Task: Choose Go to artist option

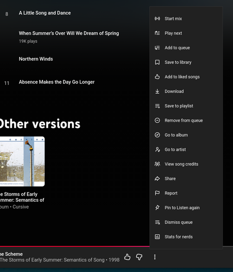Action: tap(186, 149)
